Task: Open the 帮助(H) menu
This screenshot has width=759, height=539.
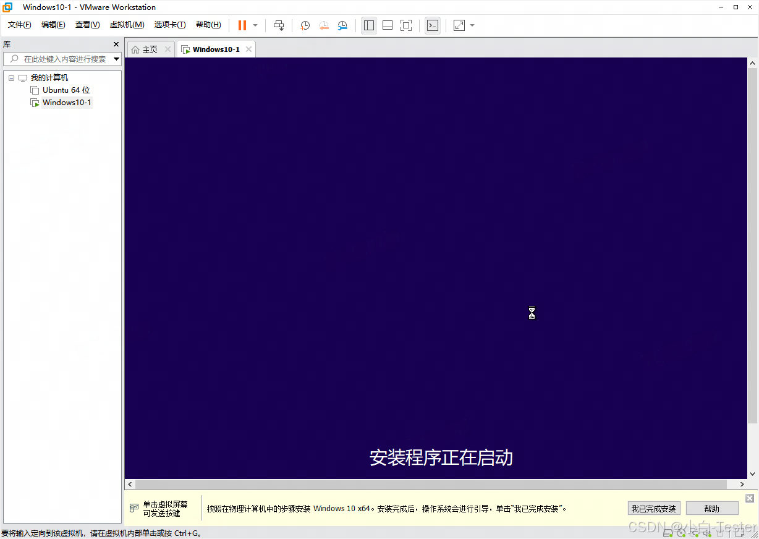Action: tap(208, 25)
